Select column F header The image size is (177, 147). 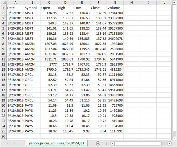point(98,3)
